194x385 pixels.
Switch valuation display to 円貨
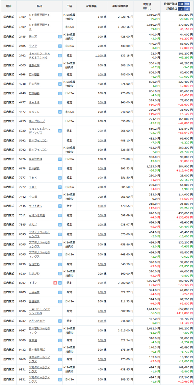click(181, 3)
